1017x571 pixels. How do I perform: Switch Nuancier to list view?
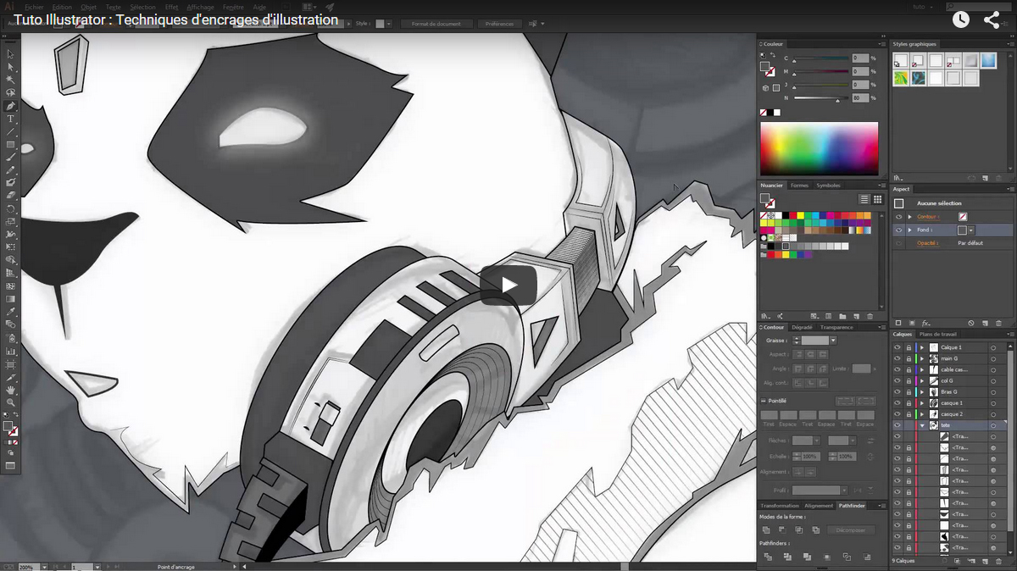click(864, 199)
